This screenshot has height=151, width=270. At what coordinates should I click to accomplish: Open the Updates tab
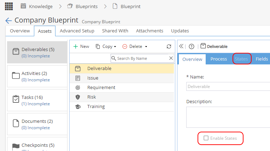[x=180, y=31]
